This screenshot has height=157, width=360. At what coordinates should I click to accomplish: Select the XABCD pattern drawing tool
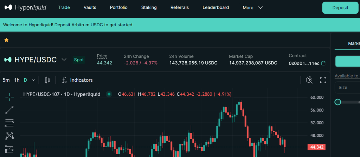[9, 136]
